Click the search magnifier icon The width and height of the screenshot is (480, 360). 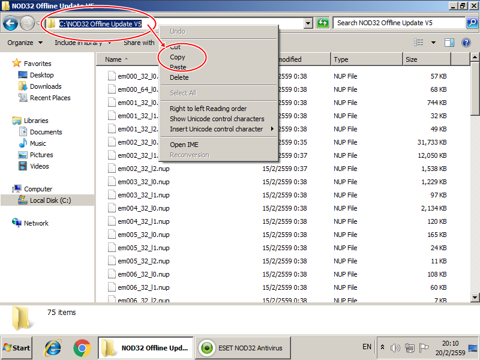tap(472, 23)
